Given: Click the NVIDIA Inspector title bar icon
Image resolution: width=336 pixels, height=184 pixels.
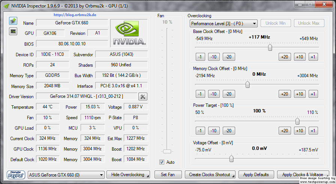Looking at the screenshot, I should coord(7,6).
